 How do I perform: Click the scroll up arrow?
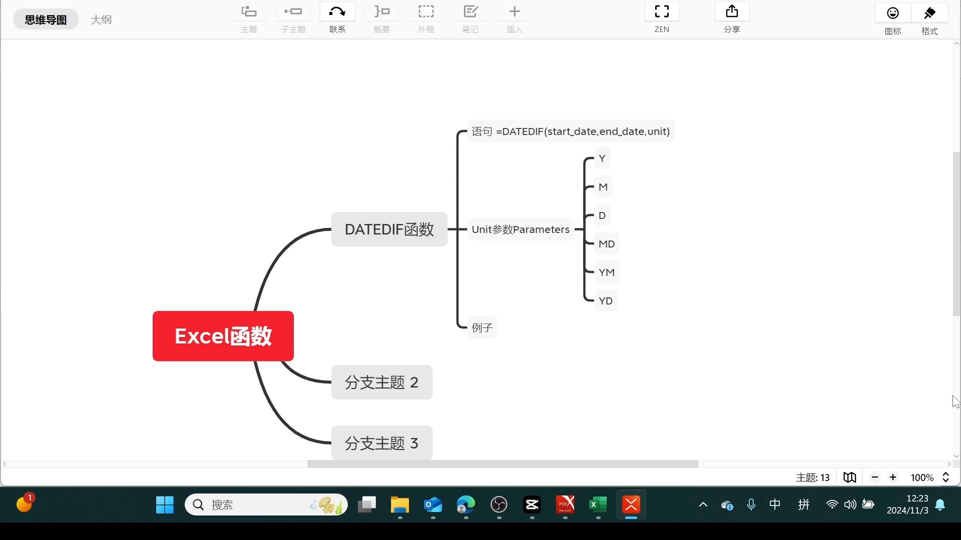click(956, 43)
